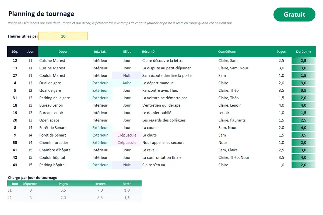The width and height of the screenshot is (323, 215).
Task: Select 'Bureau Lenoir' in sequence 18 row
Action: coord(51,105)
